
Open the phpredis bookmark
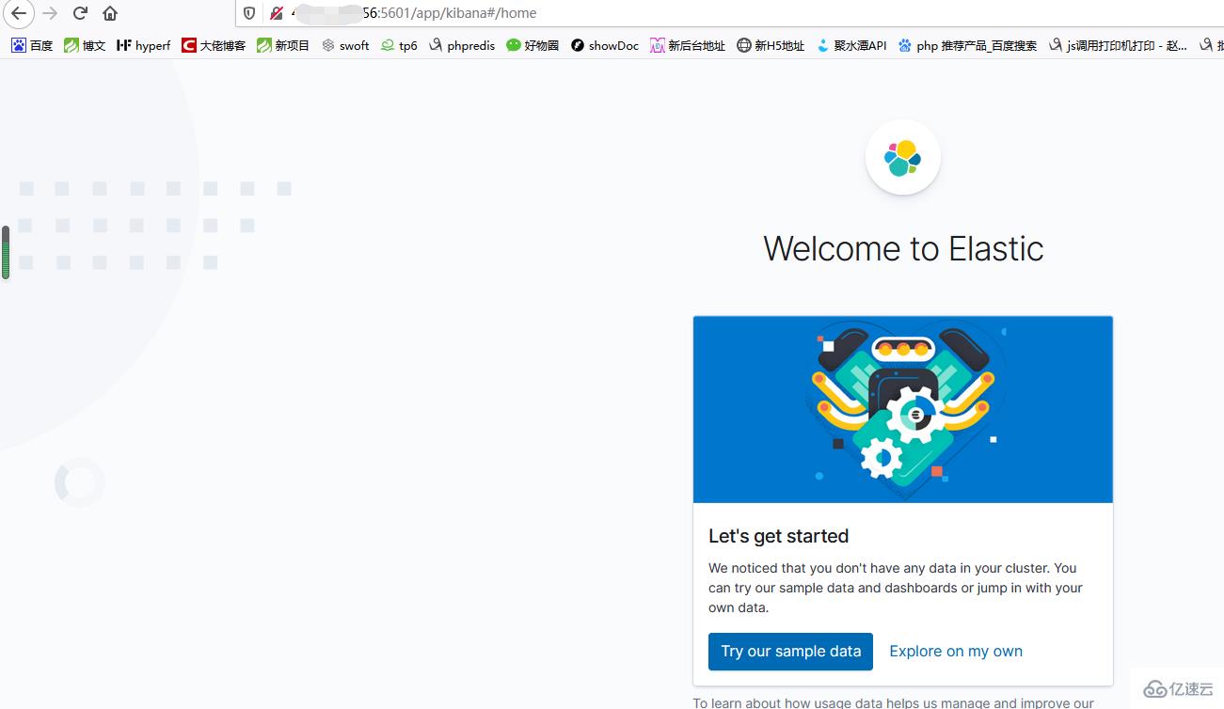pyautogui.click(x=462, y=45)
